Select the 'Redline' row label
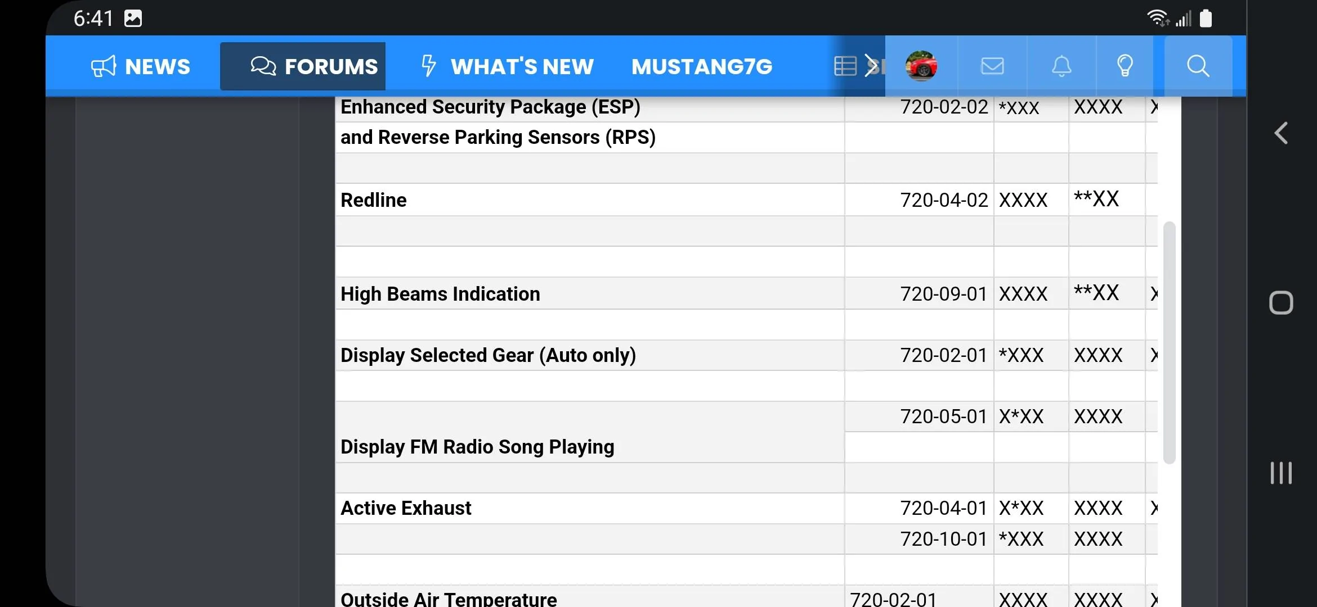The height and width of the screenshot is (607, 1317). tap(374, 200)
